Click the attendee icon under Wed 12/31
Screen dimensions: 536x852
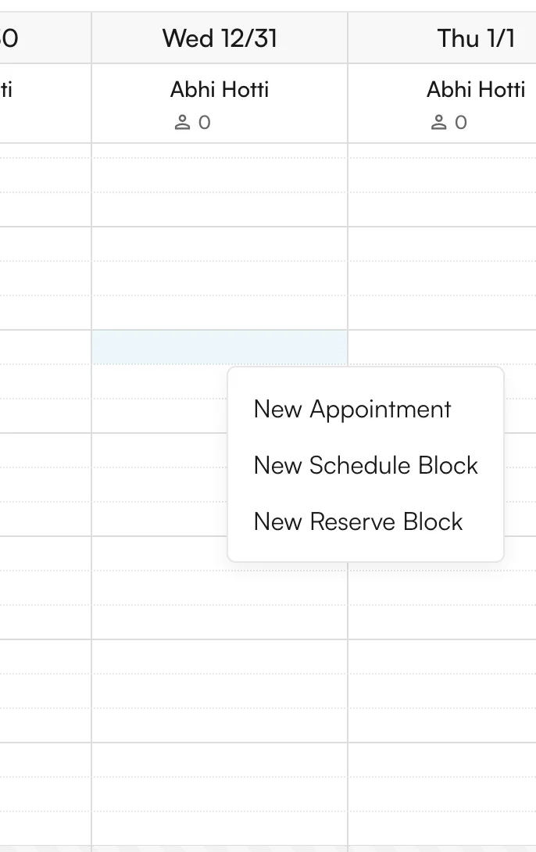point(184,122)
